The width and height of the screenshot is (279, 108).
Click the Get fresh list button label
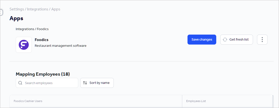(x=239, y=40)
